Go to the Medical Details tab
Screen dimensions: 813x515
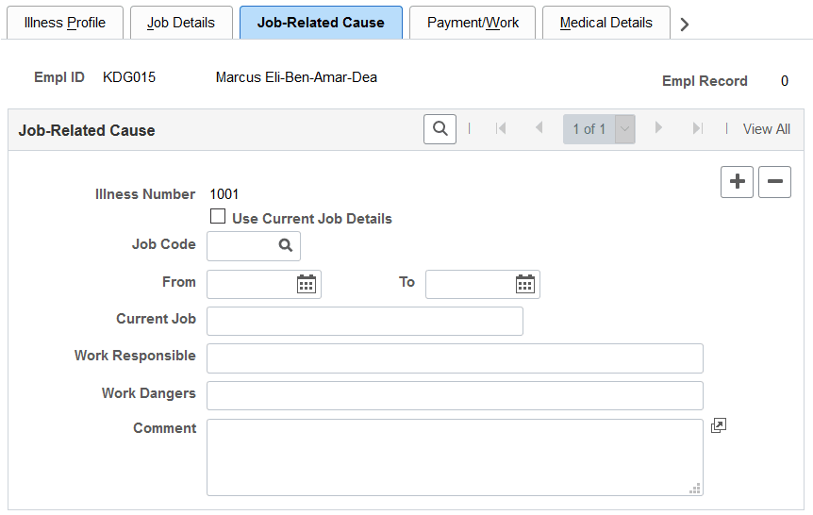coord(606,23)
